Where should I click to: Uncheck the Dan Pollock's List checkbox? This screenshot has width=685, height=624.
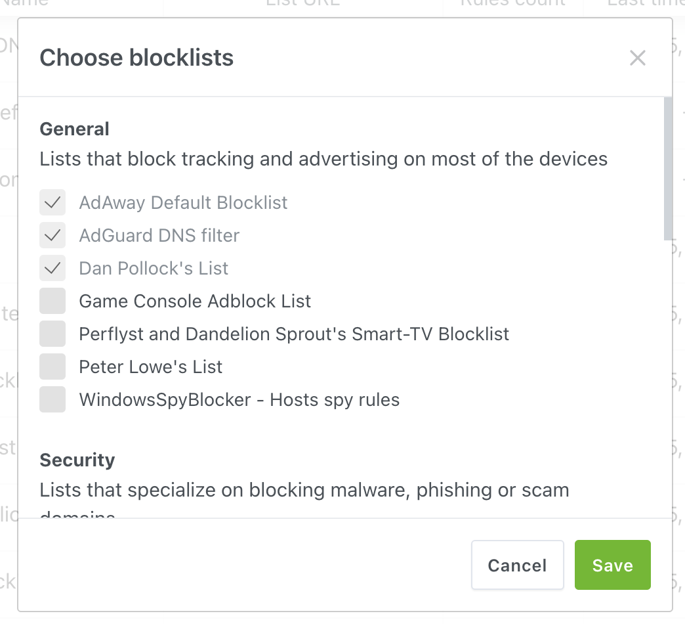pyautogui.click(x=52, y=268)
